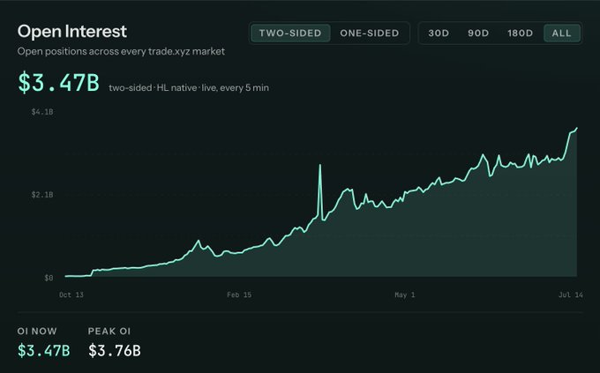Click the latest chart point near Jul 14

tap(576, 129)
